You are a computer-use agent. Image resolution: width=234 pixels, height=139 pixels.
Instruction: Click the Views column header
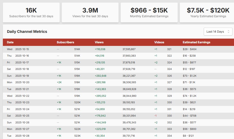pos(99,42)
